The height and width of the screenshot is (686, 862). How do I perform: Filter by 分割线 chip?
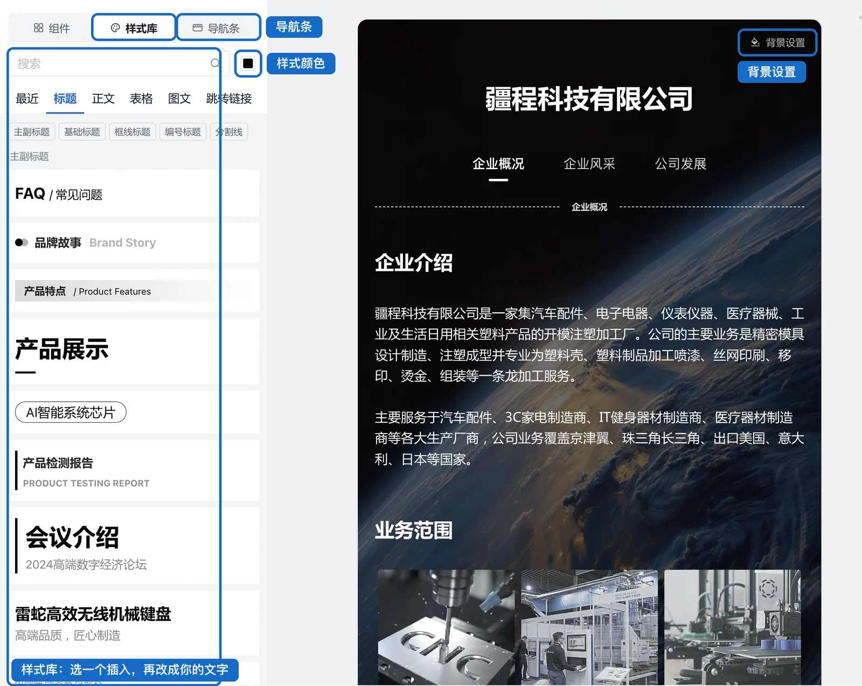[x=229, y=132]
